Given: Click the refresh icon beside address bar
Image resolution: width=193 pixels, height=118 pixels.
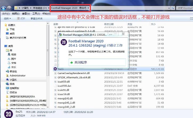Looking at the screenshot, I should tap(173, 8).
